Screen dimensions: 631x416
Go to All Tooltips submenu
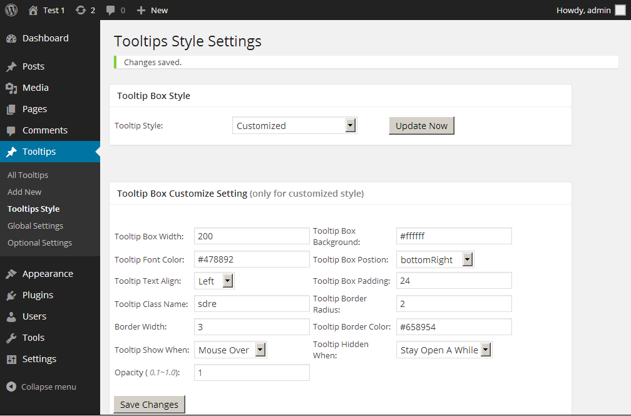point(28,175)
